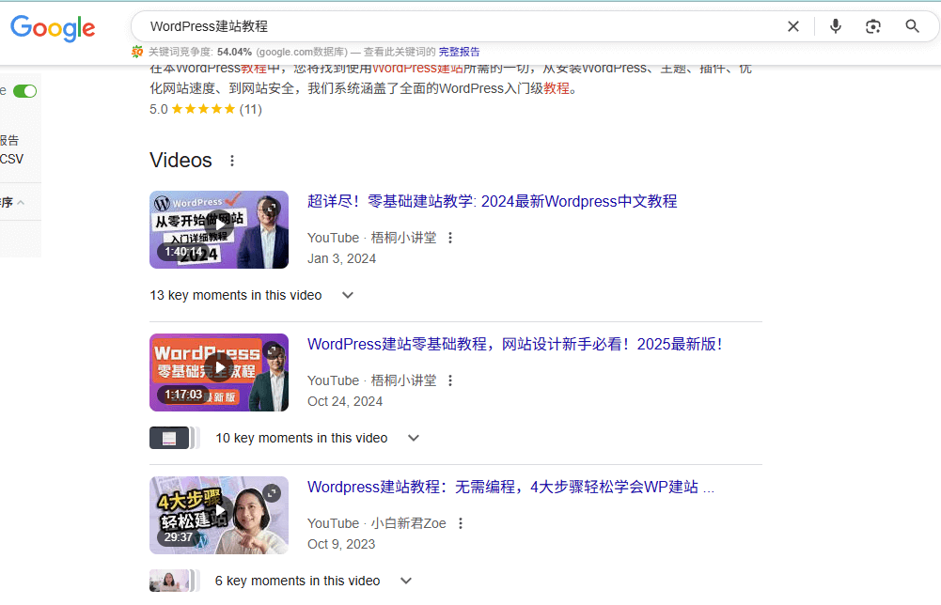Open Google Lens image search icon
941x605 pixels.
coord(873,26)
